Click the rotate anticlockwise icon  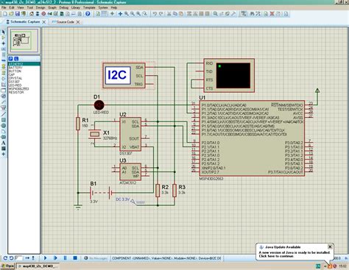[11, 258]
